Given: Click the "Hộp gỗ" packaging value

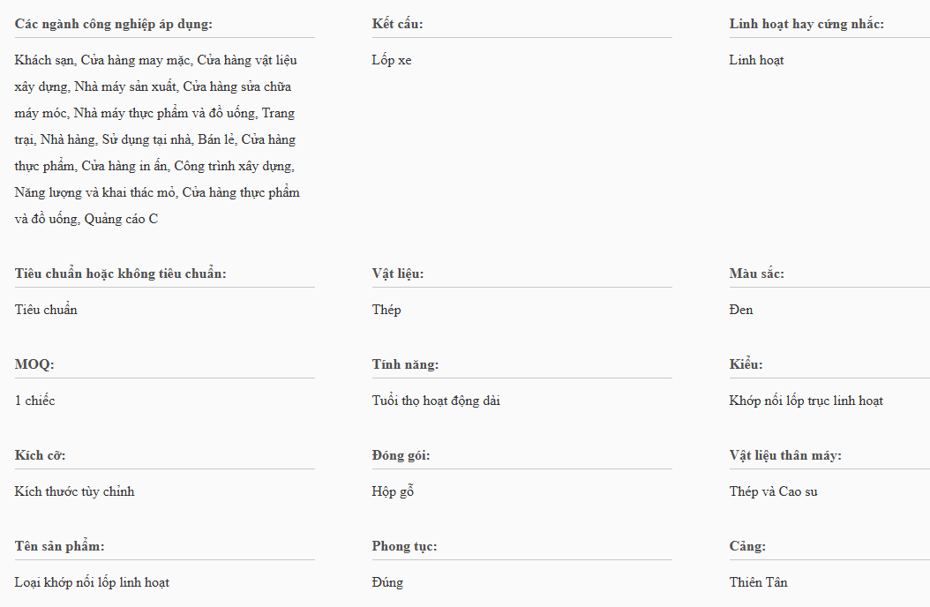Looking at the screenshot, I should pos(393,491).
